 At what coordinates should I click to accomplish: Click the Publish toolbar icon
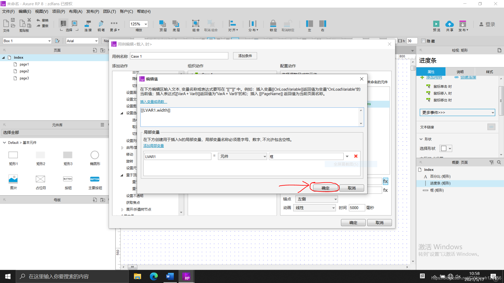click(463, 24)
